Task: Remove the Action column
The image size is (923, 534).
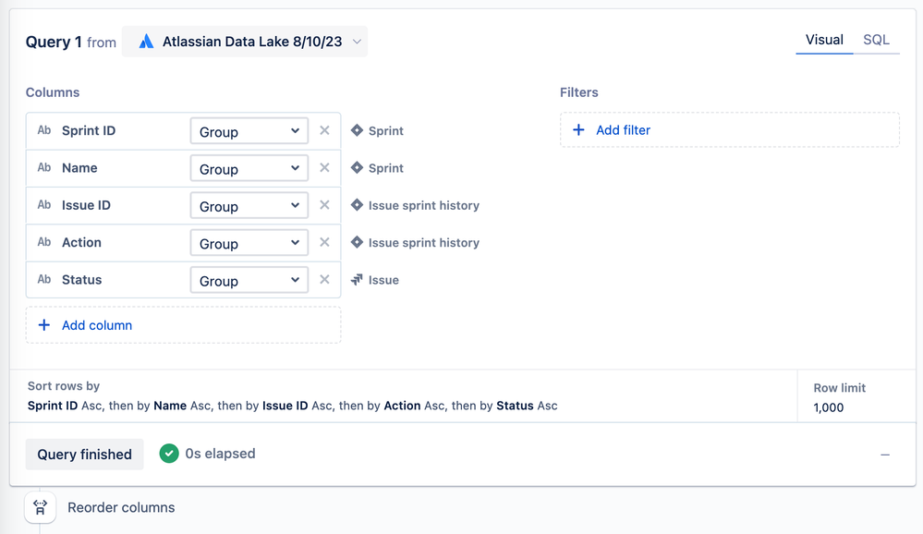Action: pos(324,242)
